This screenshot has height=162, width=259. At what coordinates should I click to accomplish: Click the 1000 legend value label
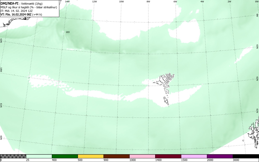(x=133, y=160)
